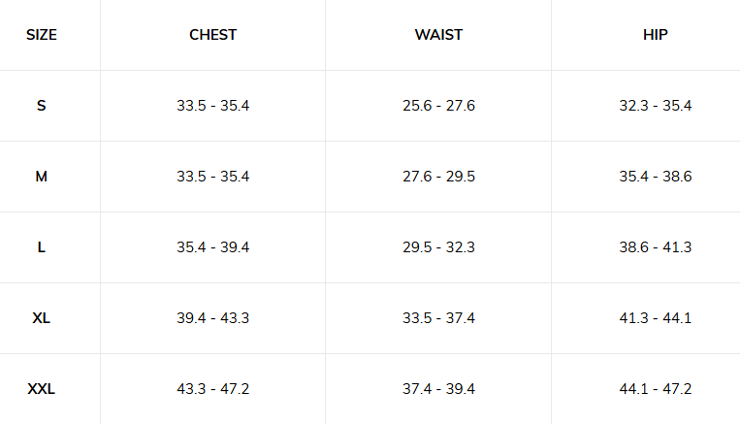Click hip value 35.4 - 38.6
740x424 pixels.
click(x=656, y=177)
